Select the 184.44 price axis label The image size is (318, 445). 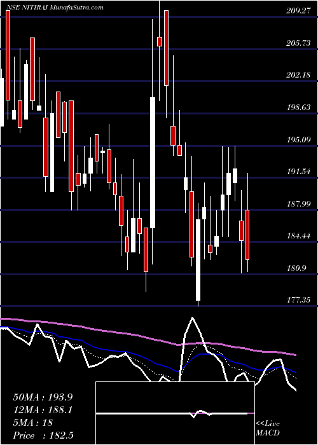pos(299,236)
